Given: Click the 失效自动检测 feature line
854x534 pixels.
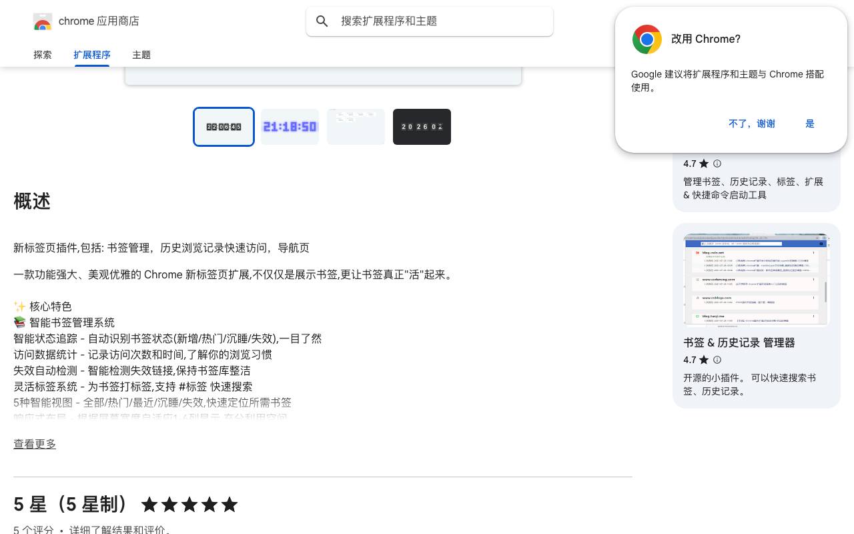Looking at the screenshot, I should tap(132, 370).
